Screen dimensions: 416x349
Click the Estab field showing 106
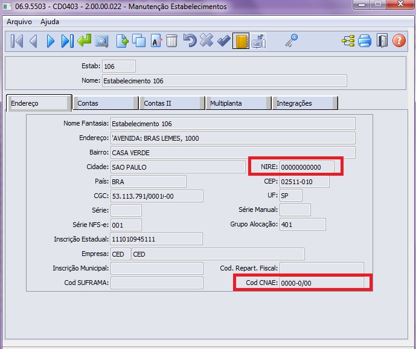(119, 66)
